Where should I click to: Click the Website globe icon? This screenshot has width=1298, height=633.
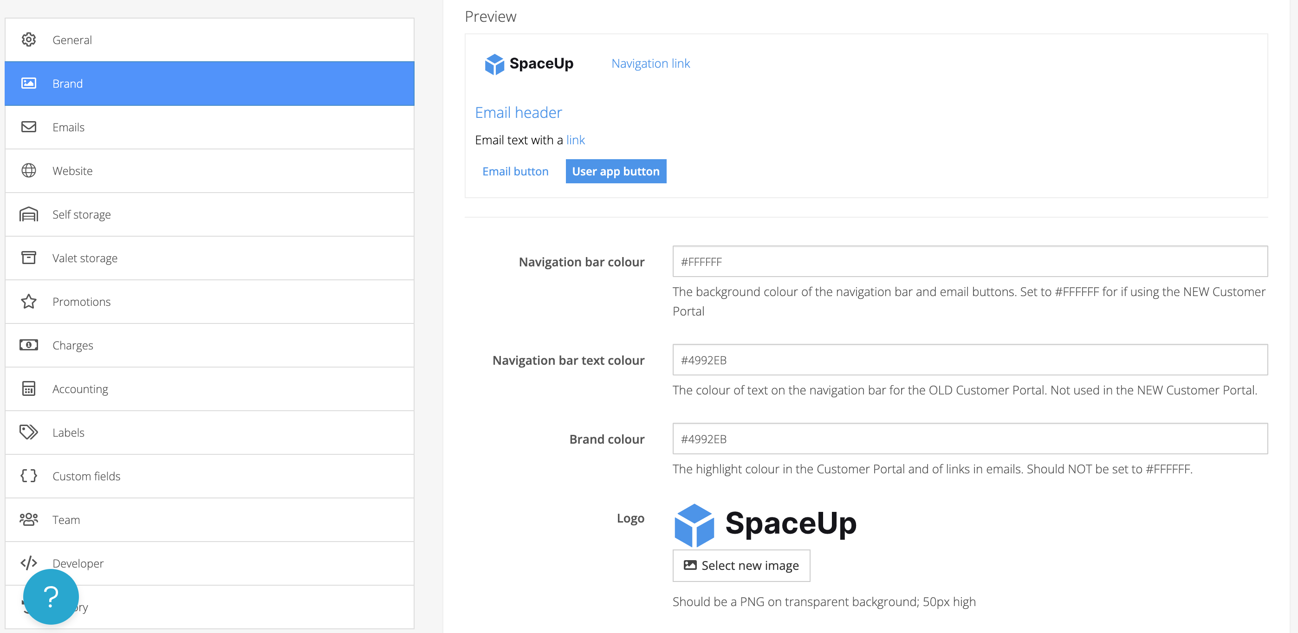pyautogui.click(x=29, y=170)
